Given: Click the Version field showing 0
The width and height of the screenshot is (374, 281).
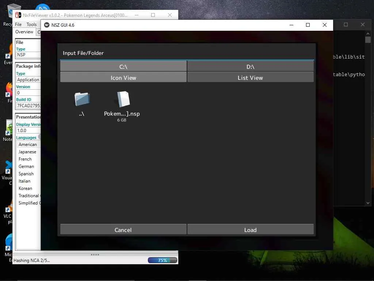Looking at the screenshot, I should (28, 93).
